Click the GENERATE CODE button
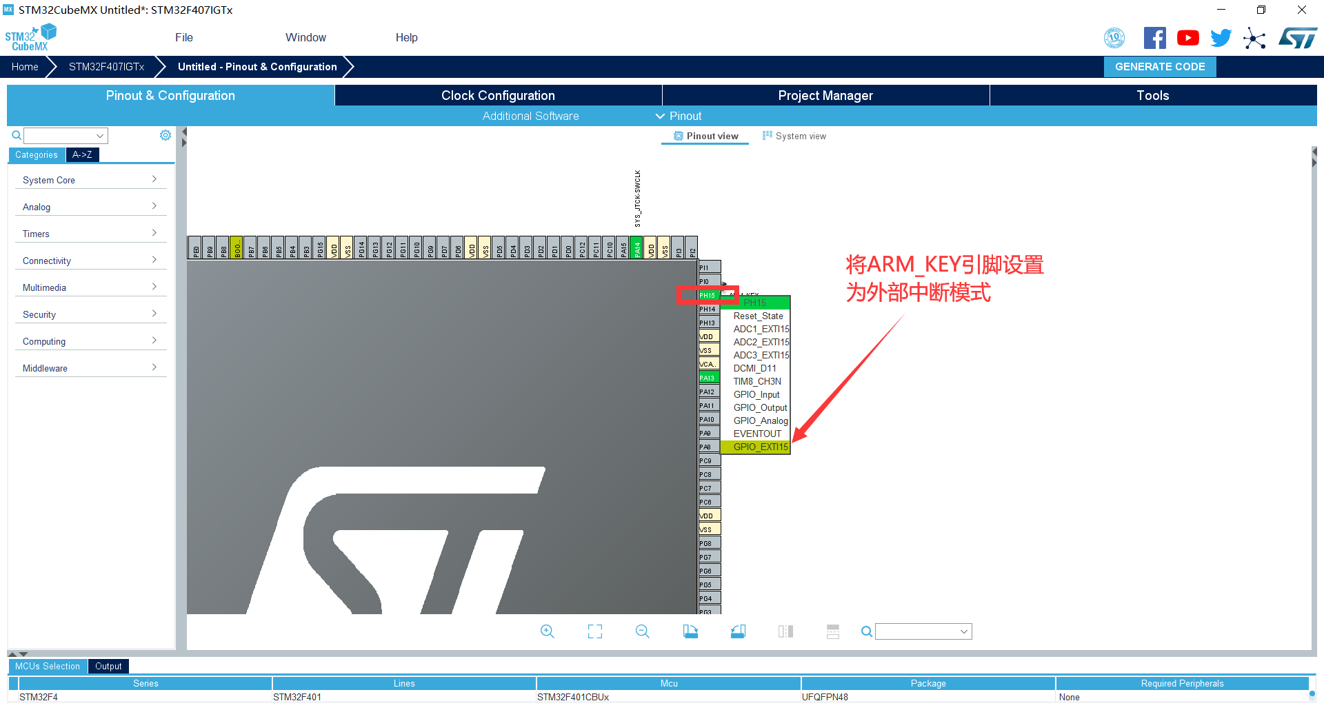 pos(1160,67)
